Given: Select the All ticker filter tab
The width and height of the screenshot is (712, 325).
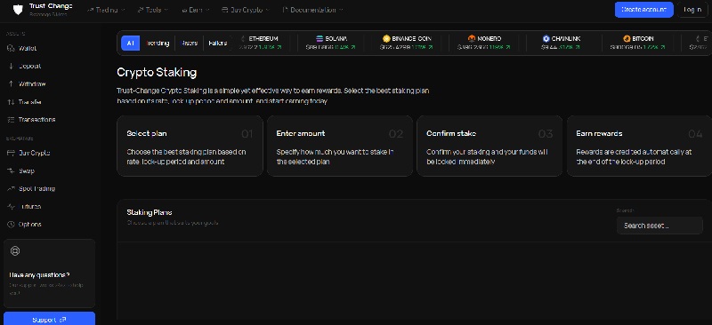Looking at the screenshot, I should 130,44.
